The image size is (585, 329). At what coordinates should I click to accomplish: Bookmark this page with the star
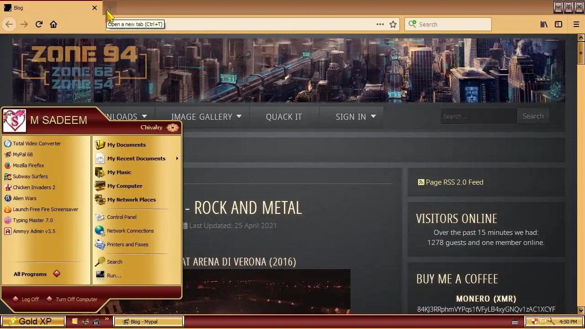pos(393,24)
